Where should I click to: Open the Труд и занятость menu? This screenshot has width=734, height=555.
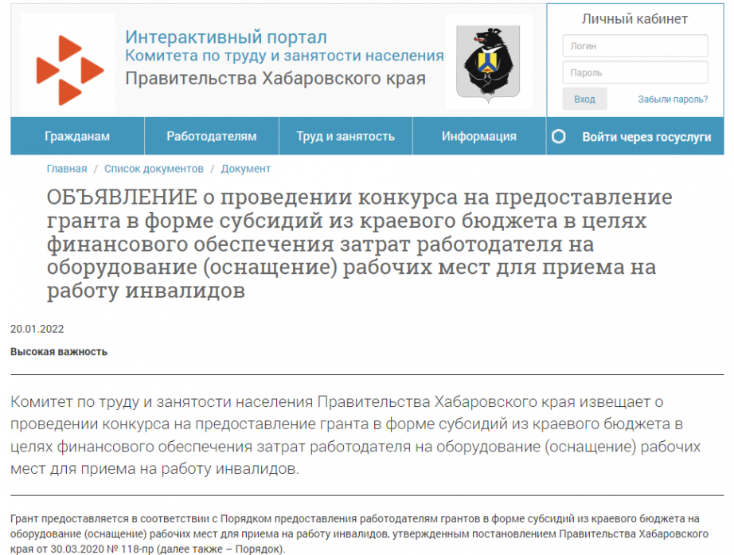[346, 136]
